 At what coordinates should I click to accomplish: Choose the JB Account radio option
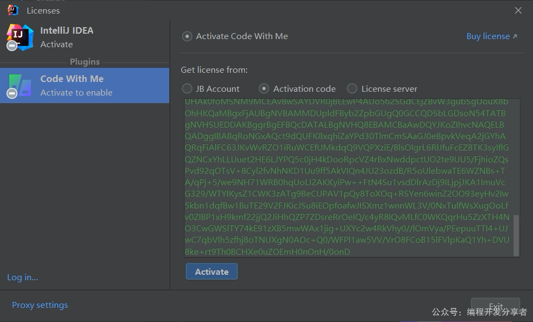click(x=187, y=89)
